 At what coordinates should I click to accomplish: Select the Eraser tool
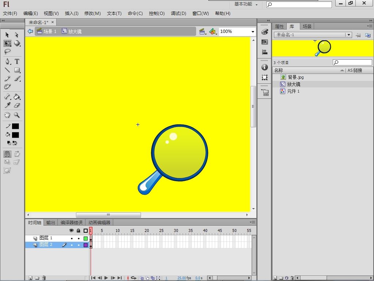point(17,105)
